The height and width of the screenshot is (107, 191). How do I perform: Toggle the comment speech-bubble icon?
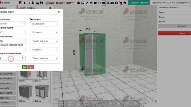point(104,3)
